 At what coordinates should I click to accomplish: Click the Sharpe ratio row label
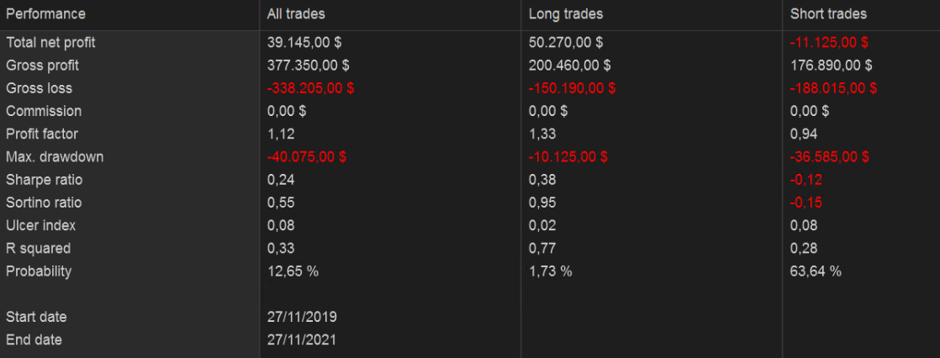point(44,180)
